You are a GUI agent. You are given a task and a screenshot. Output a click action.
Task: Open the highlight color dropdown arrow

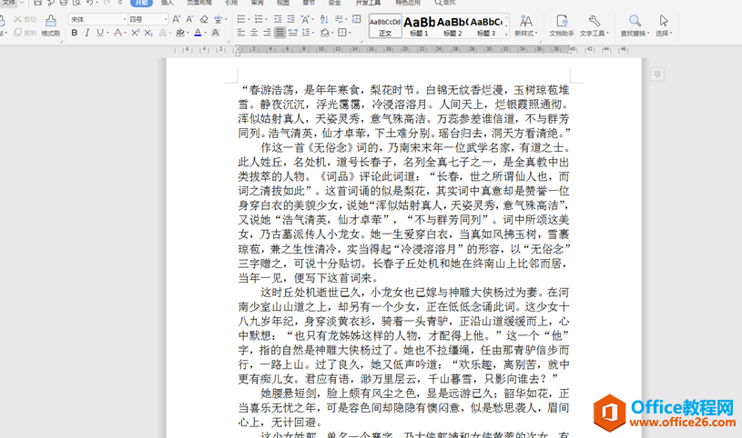pos(188,33)
